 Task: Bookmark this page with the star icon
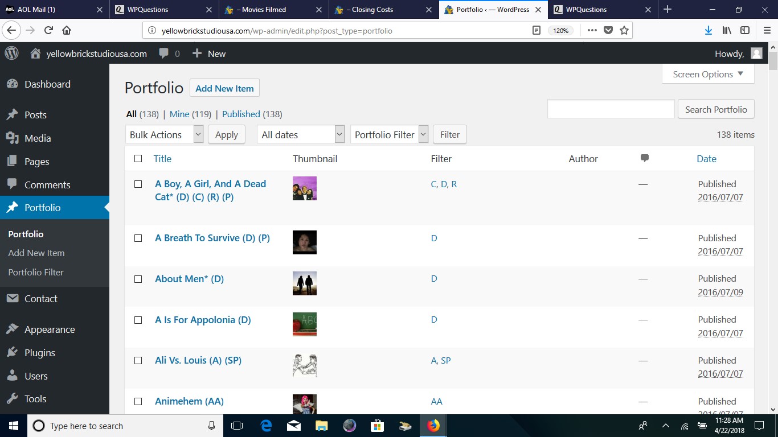point(624,31)
